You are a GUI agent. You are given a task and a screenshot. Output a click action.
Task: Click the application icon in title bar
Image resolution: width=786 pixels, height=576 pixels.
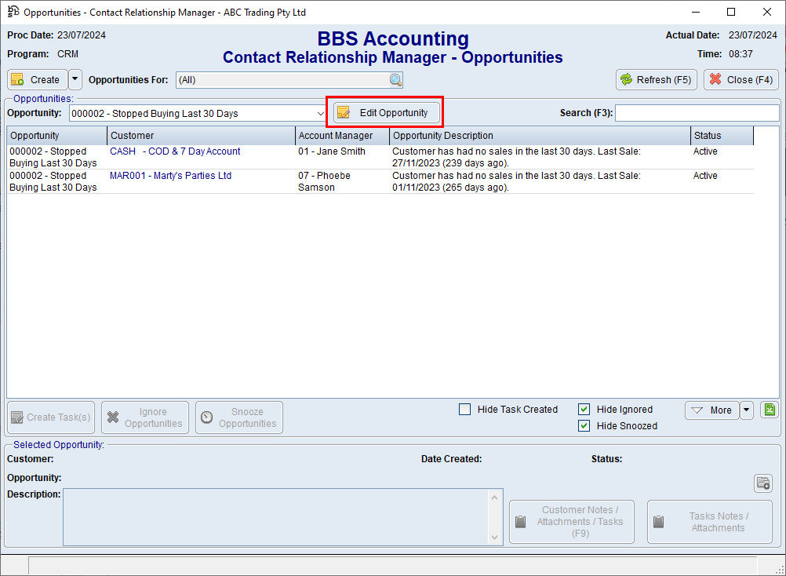pos(13,13)
